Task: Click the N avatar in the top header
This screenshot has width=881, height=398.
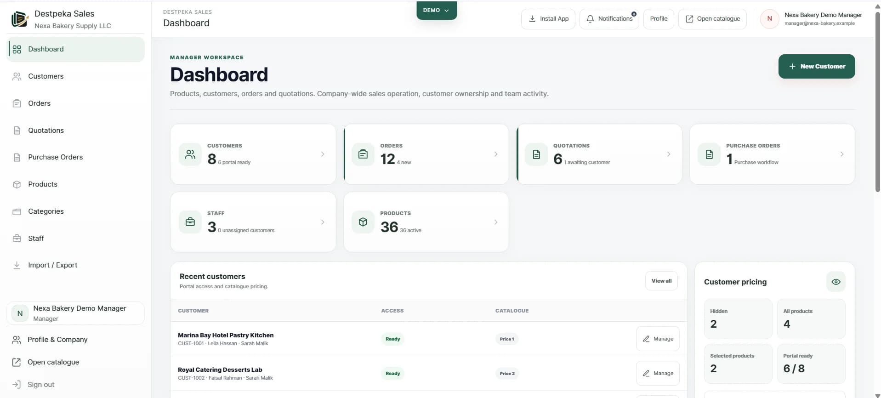Action: point(770,19)
